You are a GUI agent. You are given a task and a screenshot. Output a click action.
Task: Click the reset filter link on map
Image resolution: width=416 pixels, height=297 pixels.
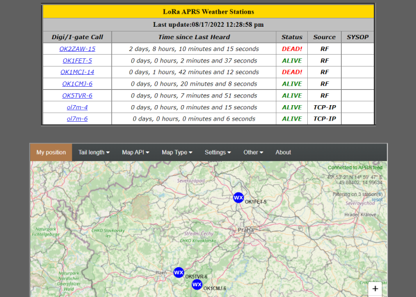377,200
